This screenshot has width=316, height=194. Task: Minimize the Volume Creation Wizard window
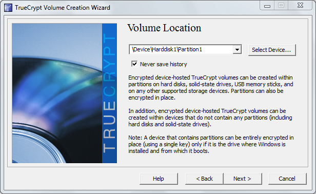tap(267, 6)
